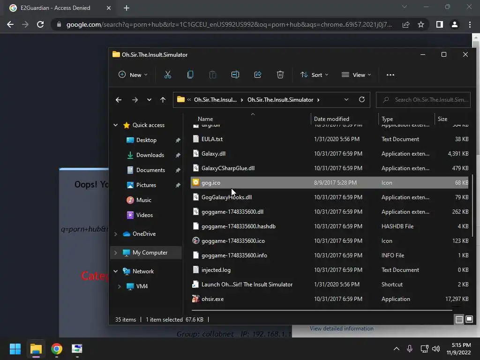Open a new Chrome tab
480x360 pixels.
(127, 8)
